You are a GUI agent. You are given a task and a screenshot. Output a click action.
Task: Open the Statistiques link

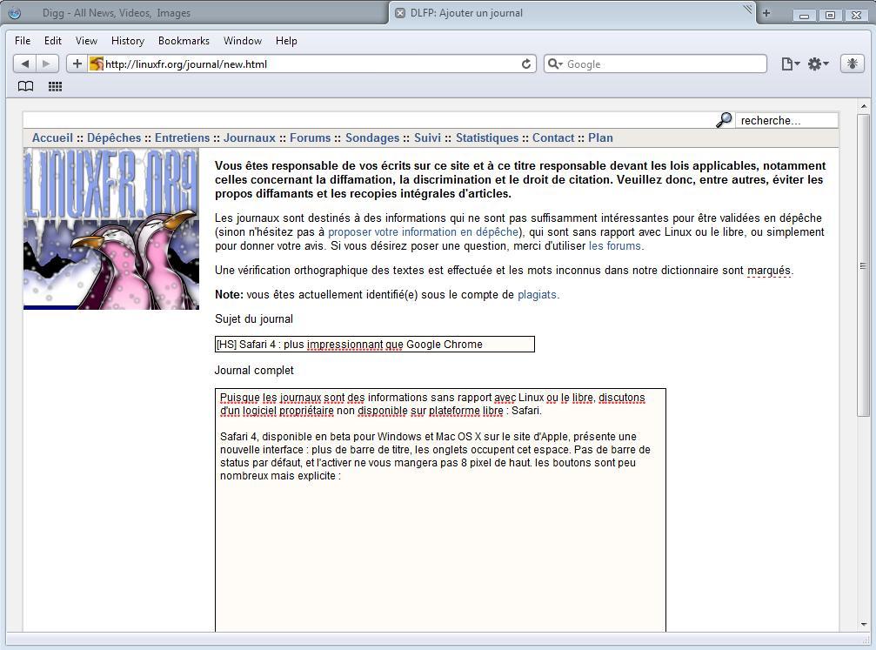tap(487, 138)
